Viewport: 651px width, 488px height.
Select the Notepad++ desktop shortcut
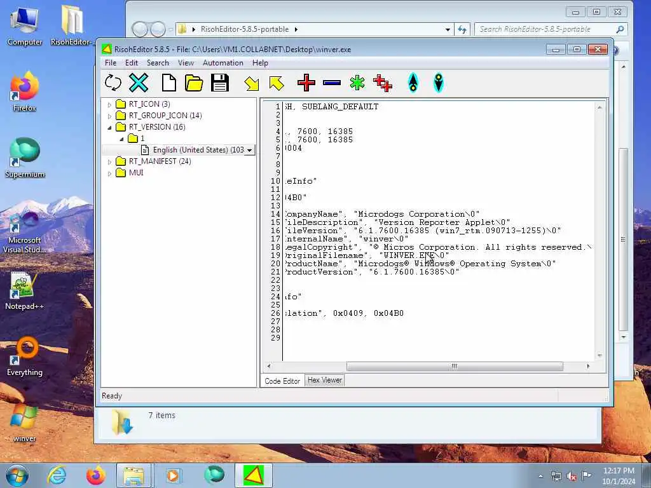(x=25, y=291)
